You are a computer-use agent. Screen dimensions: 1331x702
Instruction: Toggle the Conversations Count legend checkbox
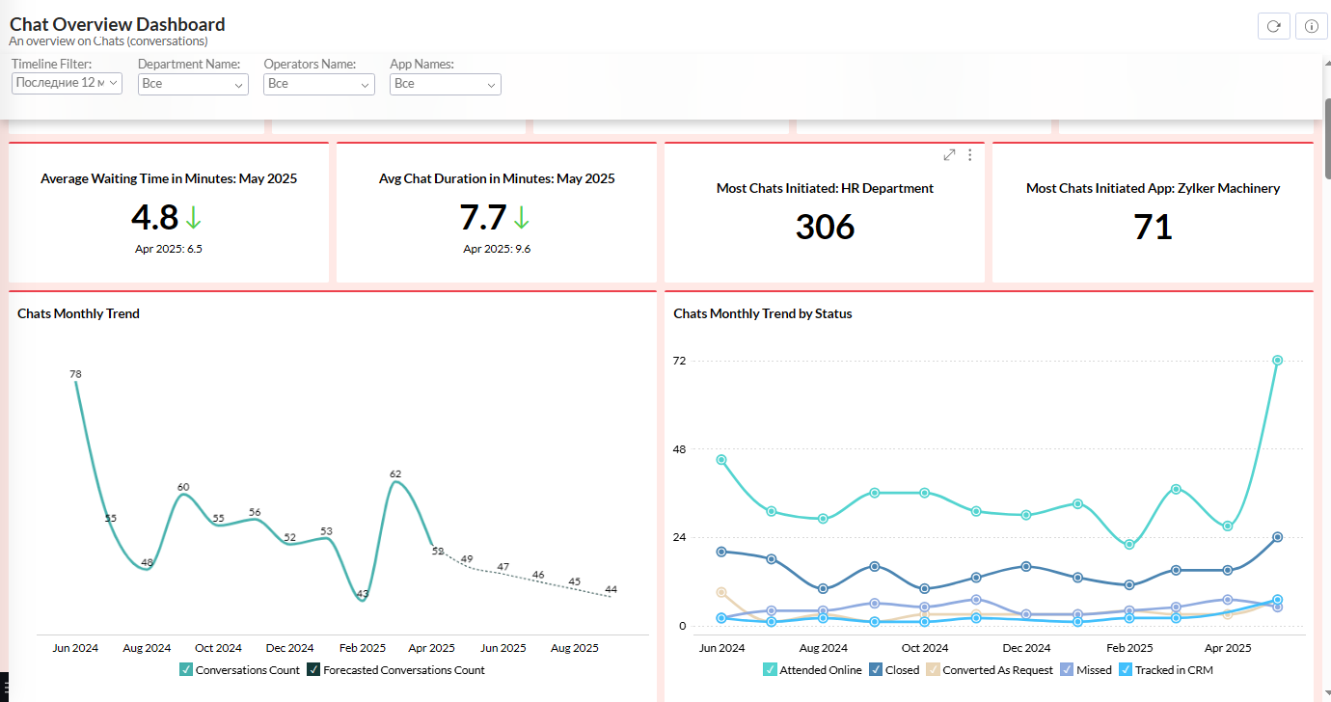click(186, 670)
